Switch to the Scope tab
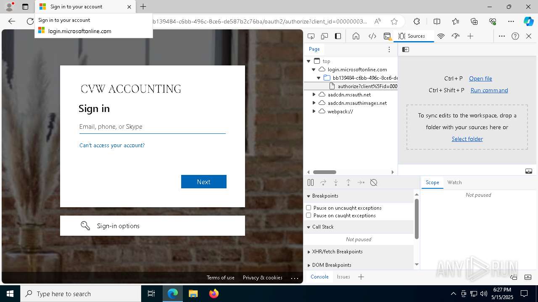Screen dimensions: 538x302 432,182
